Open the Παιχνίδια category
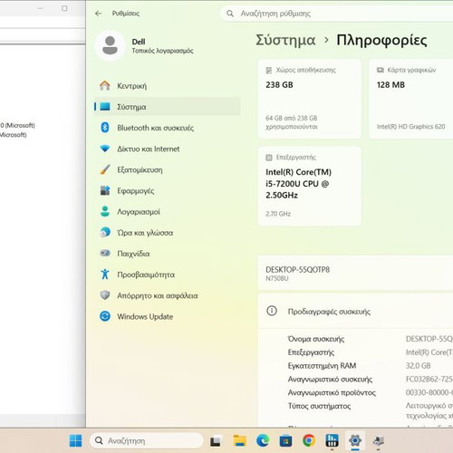This screenshot has width=453, height=453. [x=168, y=254]
